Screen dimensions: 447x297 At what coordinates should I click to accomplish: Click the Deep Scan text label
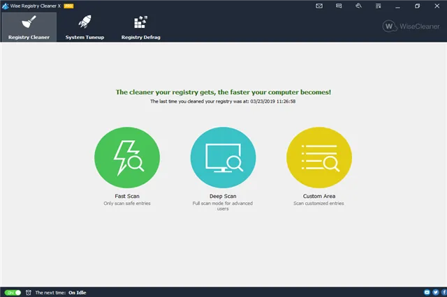[223, 197]
